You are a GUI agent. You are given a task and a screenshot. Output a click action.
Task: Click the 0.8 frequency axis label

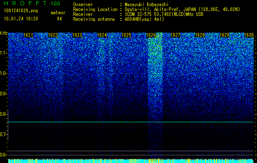click(3, 114)
